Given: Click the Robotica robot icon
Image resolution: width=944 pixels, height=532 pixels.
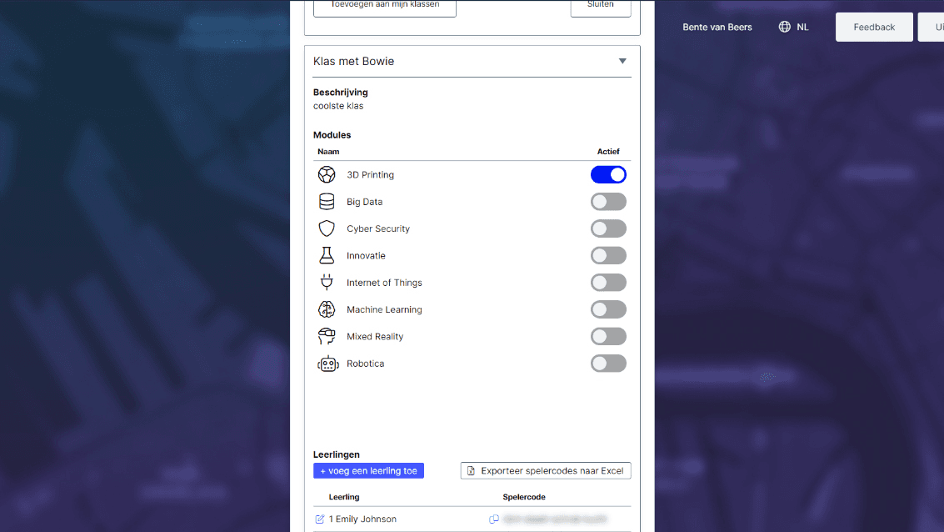Looking at the screenshot, I should coord(328,364).
